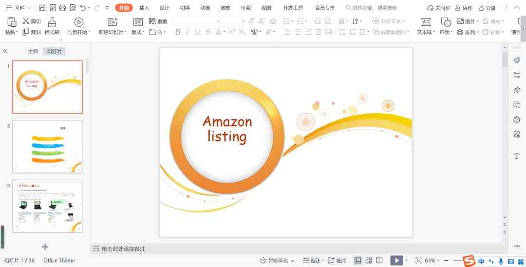This screenshot has height=267, width=526.
Task: Switch to the Review (审阅) tab
Action: tap(246, 8)
